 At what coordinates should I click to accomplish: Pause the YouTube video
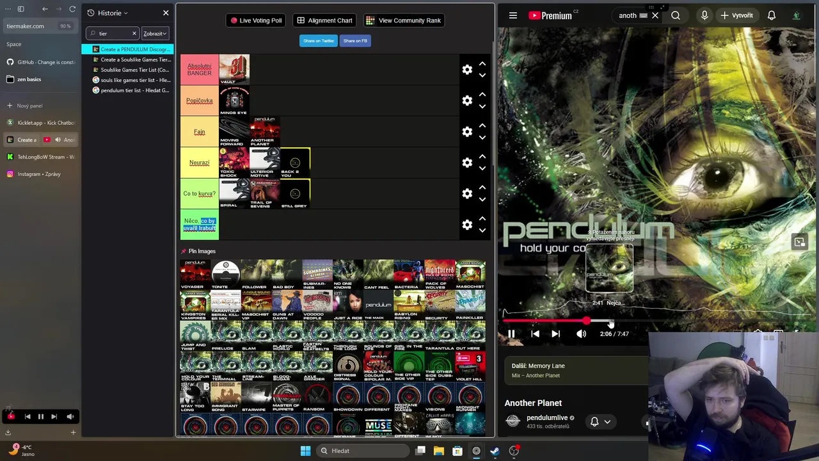pos(511,334)
